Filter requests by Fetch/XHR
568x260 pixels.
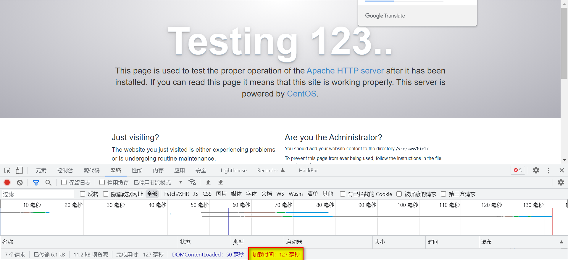coord(177,194)
